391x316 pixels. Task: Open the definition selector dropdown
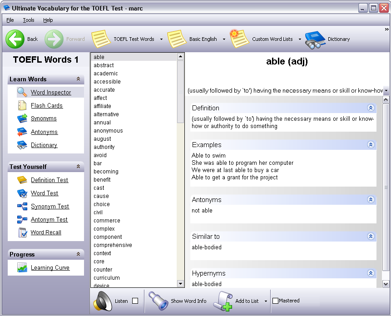tap(386, 91)
